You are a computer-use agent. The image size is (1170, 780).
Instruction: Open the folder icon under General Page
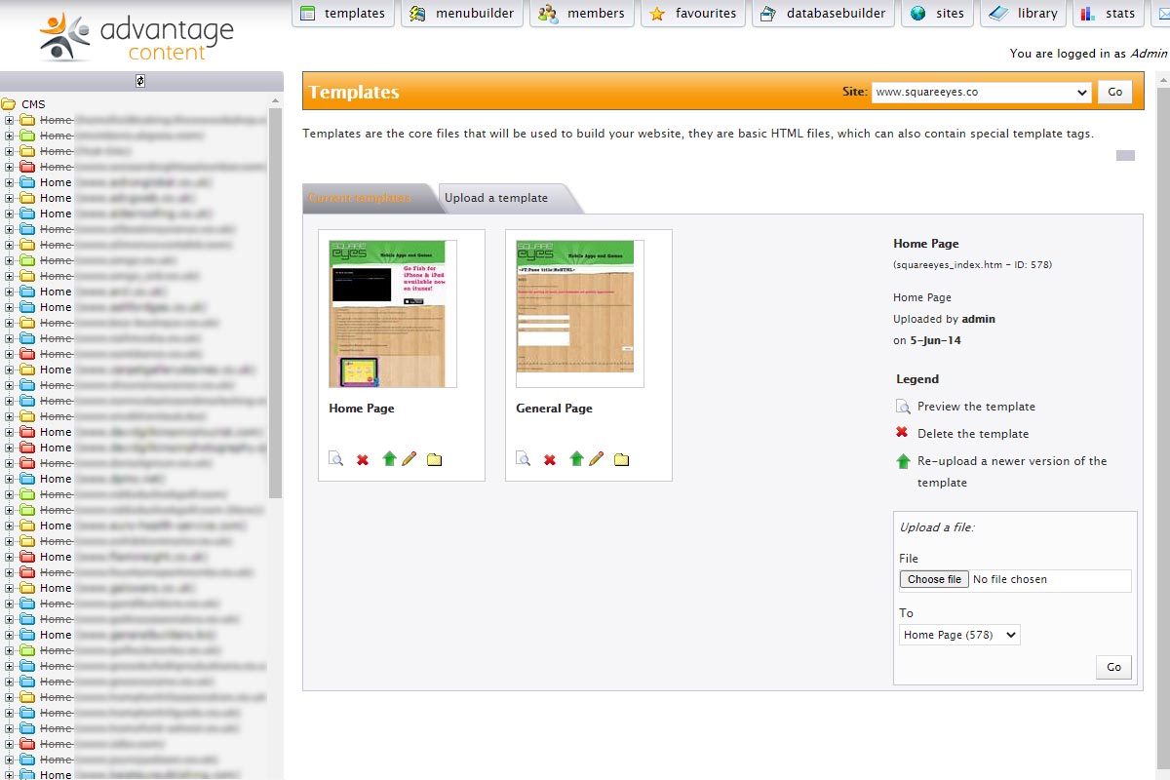[621, 459]
